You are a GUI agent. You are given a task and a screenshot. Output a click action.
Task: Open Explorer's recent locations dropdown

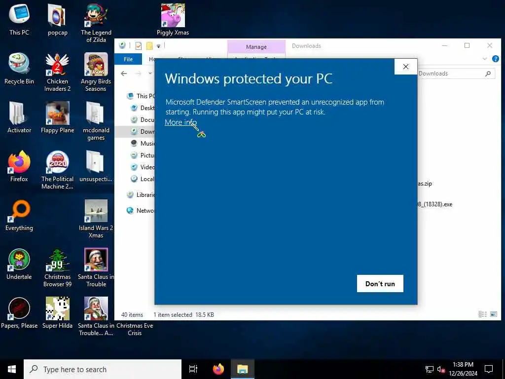pyautogui.click(x=150, y=74)
